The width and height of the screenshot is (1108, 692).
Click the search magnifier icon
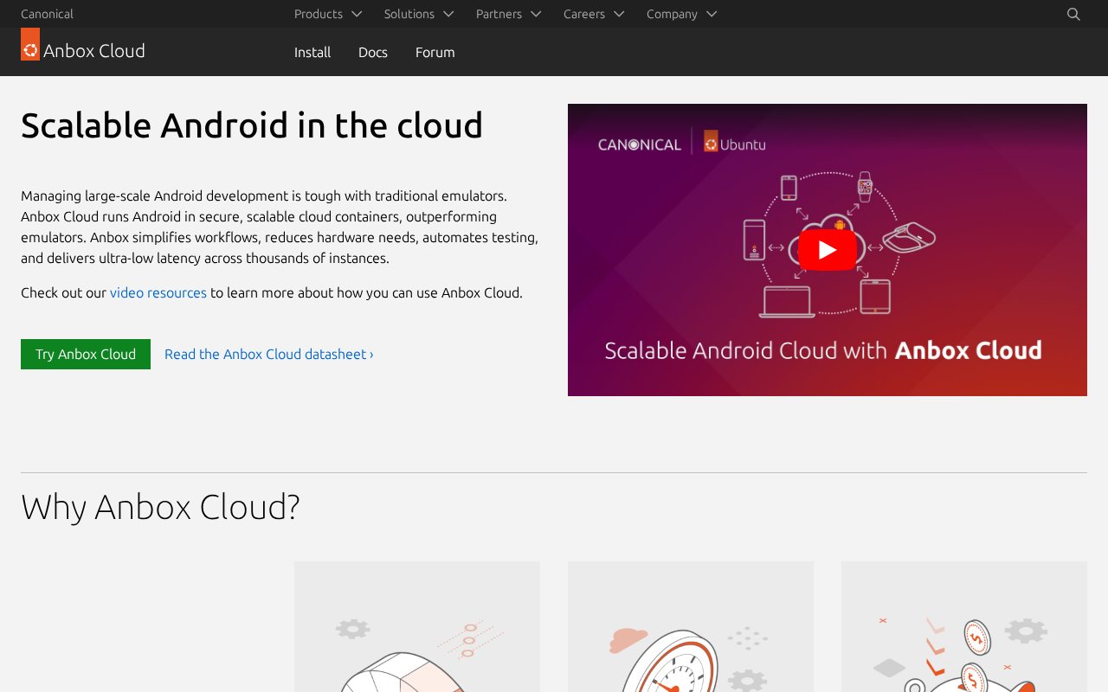[1073, 14]
